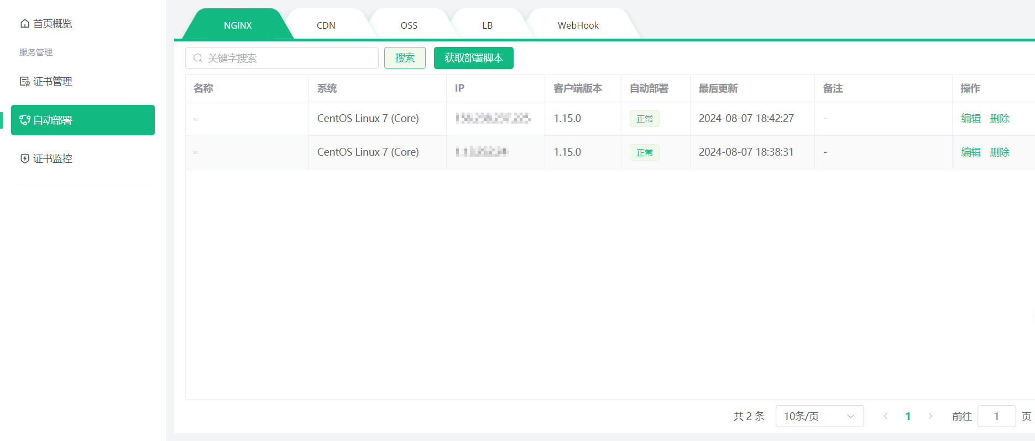
Task: Click the search magnifier icon
Action: 197,58
